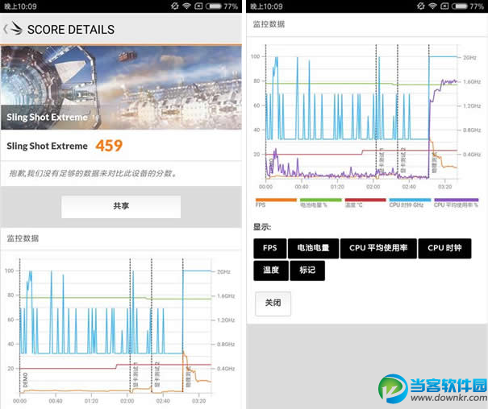Screen dimensions: 488x409
Task: Click the blue CPU 时钟 GHz legend swatch
Action: click(x=411, y=200)
